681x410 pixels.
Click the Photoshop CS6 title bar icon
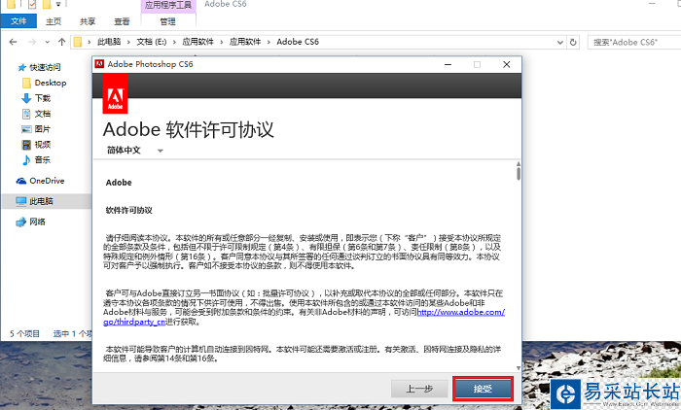tap(99, 64)
